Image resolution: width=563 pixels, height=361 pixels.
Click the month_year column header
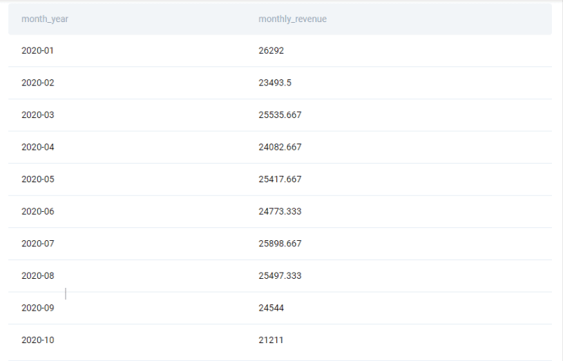click(x=45, y=19)
